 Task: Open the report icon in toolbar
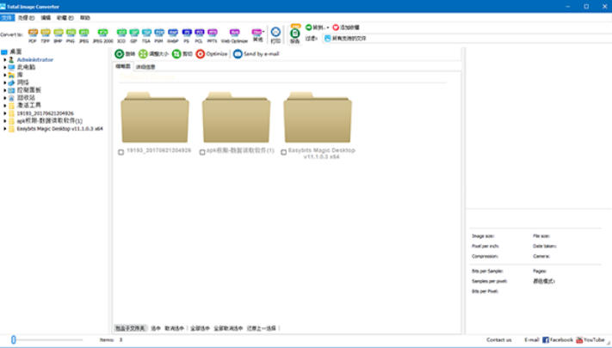(x=295, y=33)
